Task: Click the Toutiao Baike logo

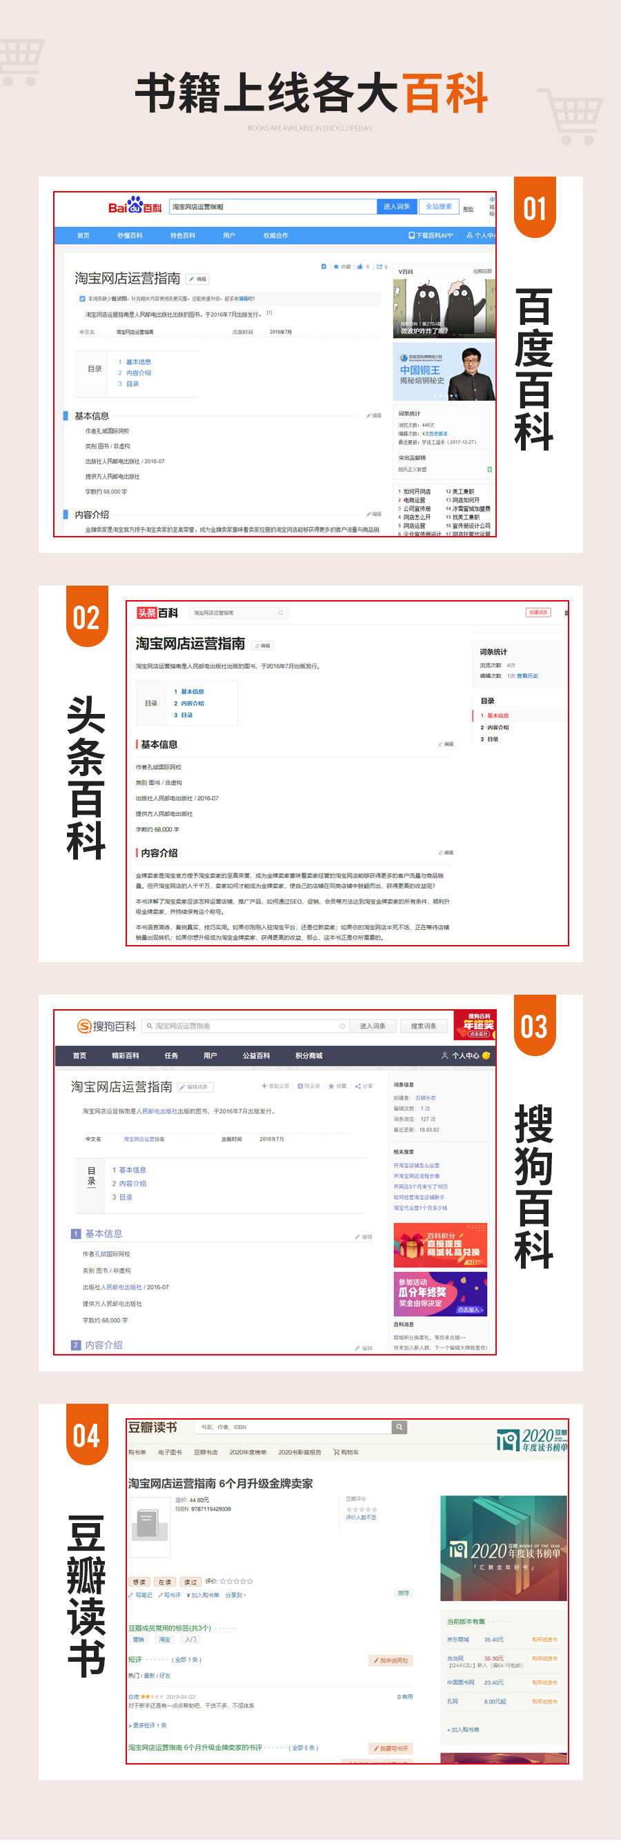Action: point(157,613)
